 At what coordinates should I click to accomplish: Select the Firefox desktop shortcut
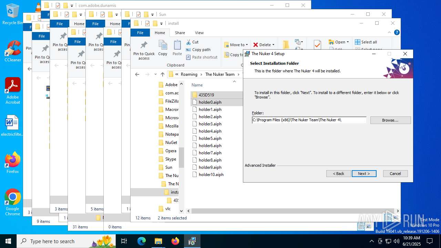click(x=12, y=163)
